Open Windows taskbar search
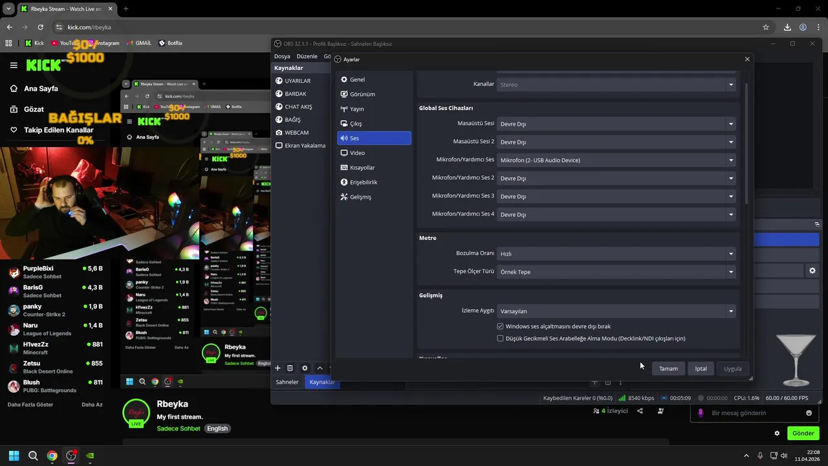 point(33,456)
